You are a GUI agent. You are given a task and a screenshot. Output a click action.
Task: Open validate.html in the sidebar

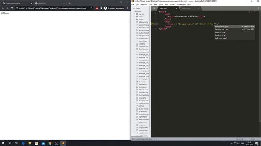[144, 133]
